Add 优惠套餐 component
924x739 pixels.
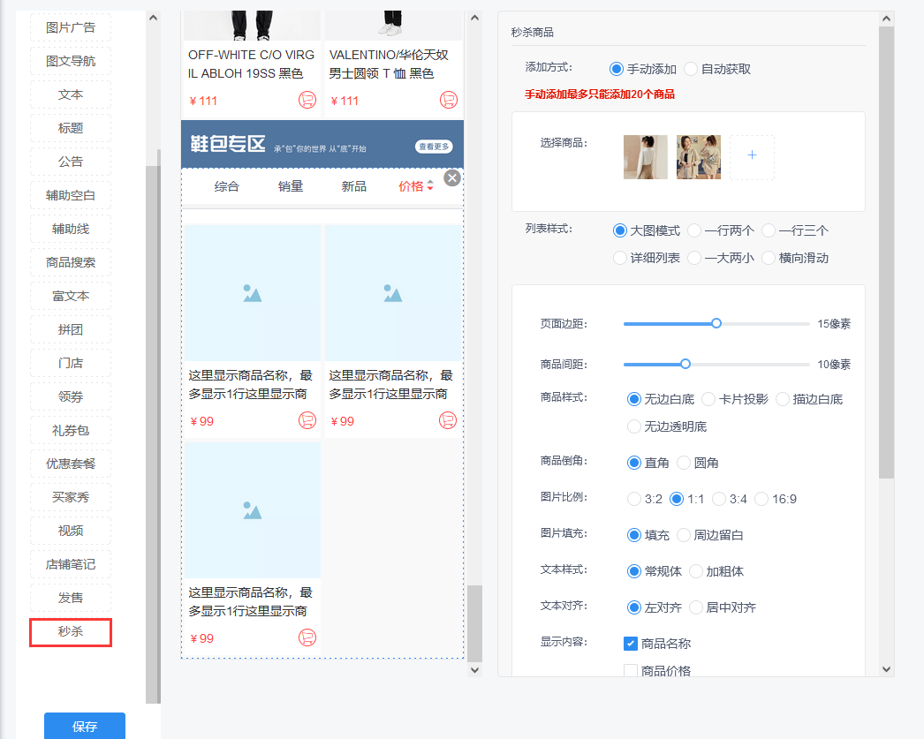click(71, 464)
